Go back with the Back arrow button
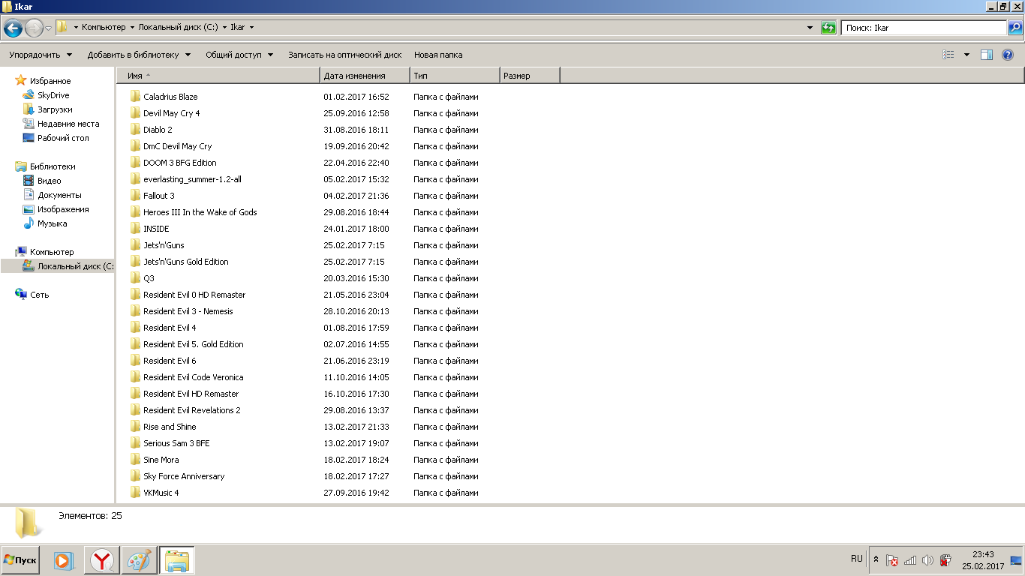 pos(13,28)
